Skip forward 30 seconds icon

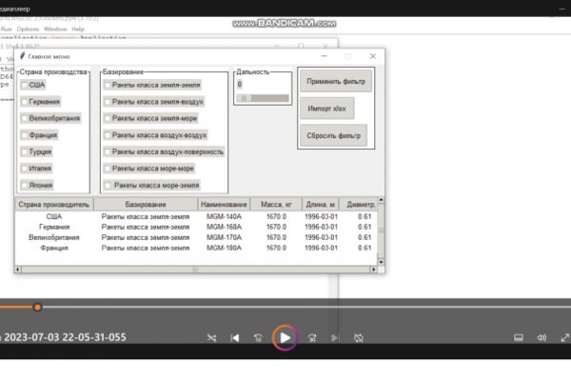312,338
